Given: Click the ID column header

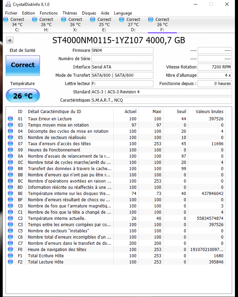Looking at the screenshot, I should (x=20, y=112).
